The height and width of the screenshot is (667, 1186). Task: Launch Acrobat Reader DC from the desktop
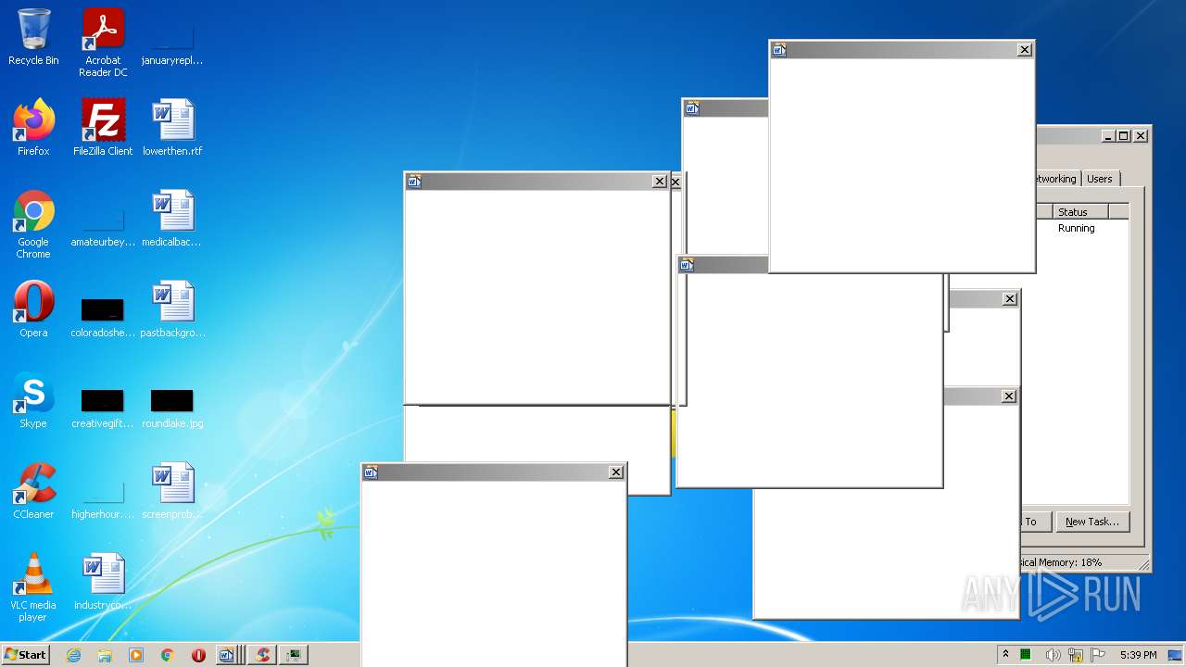(x=103, y=42)
